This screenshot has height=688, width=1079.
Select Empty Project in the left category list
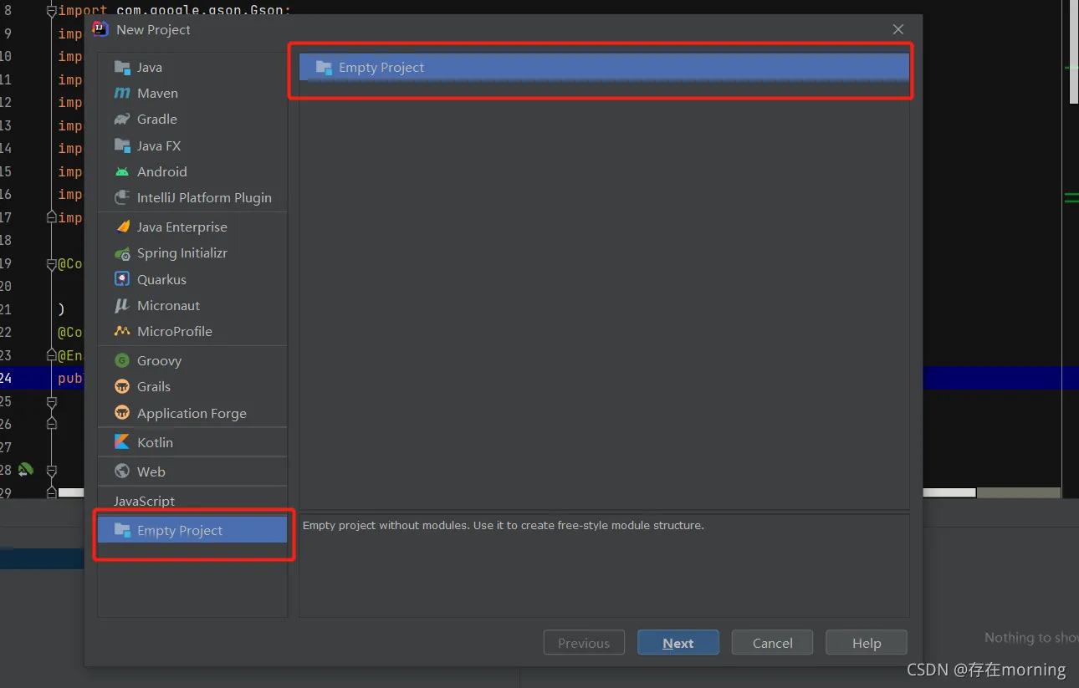pyautogui.click(x=192, y=530)
